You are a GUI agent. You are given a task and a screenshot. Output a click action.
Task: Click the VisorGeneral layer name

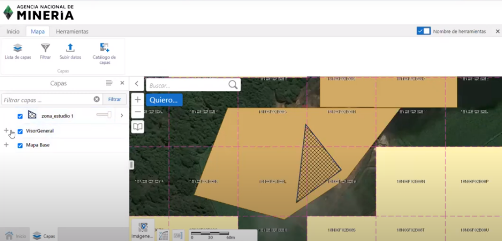(x=40, y=131)
